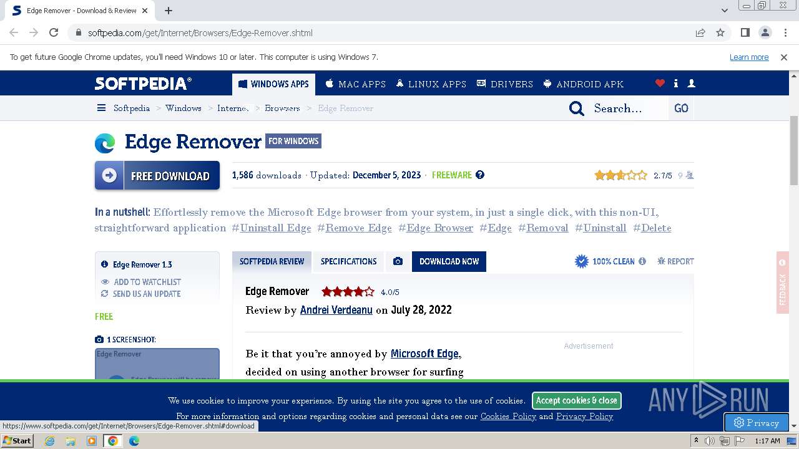Viewport: 799px width, 449px height.
Task: Click the DOWNLOAD NOW tab button
Action: pos(449,261)
